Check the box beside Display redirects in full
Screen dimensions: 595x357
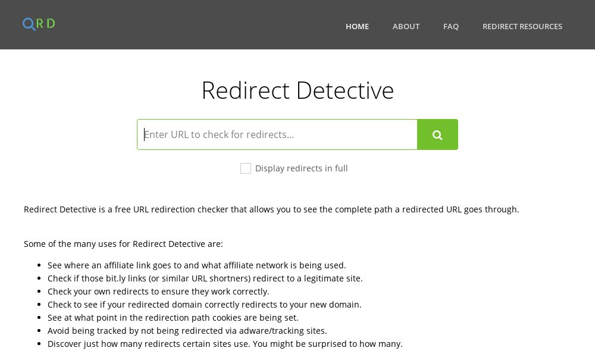coord(246,168)
